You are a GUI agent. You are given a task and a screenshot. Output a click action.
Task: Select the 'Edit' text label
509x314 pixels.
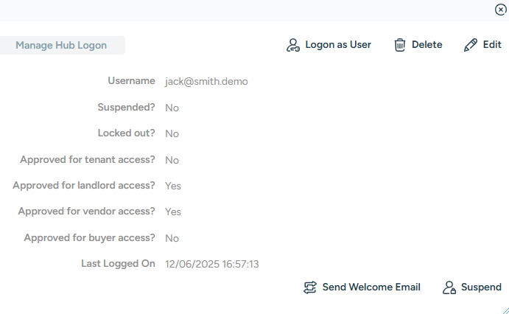click(x=492, y=44)
